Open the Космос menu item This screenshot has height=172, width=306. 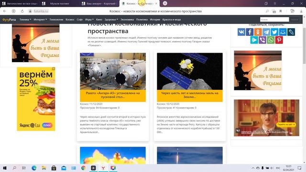[70, 20]
